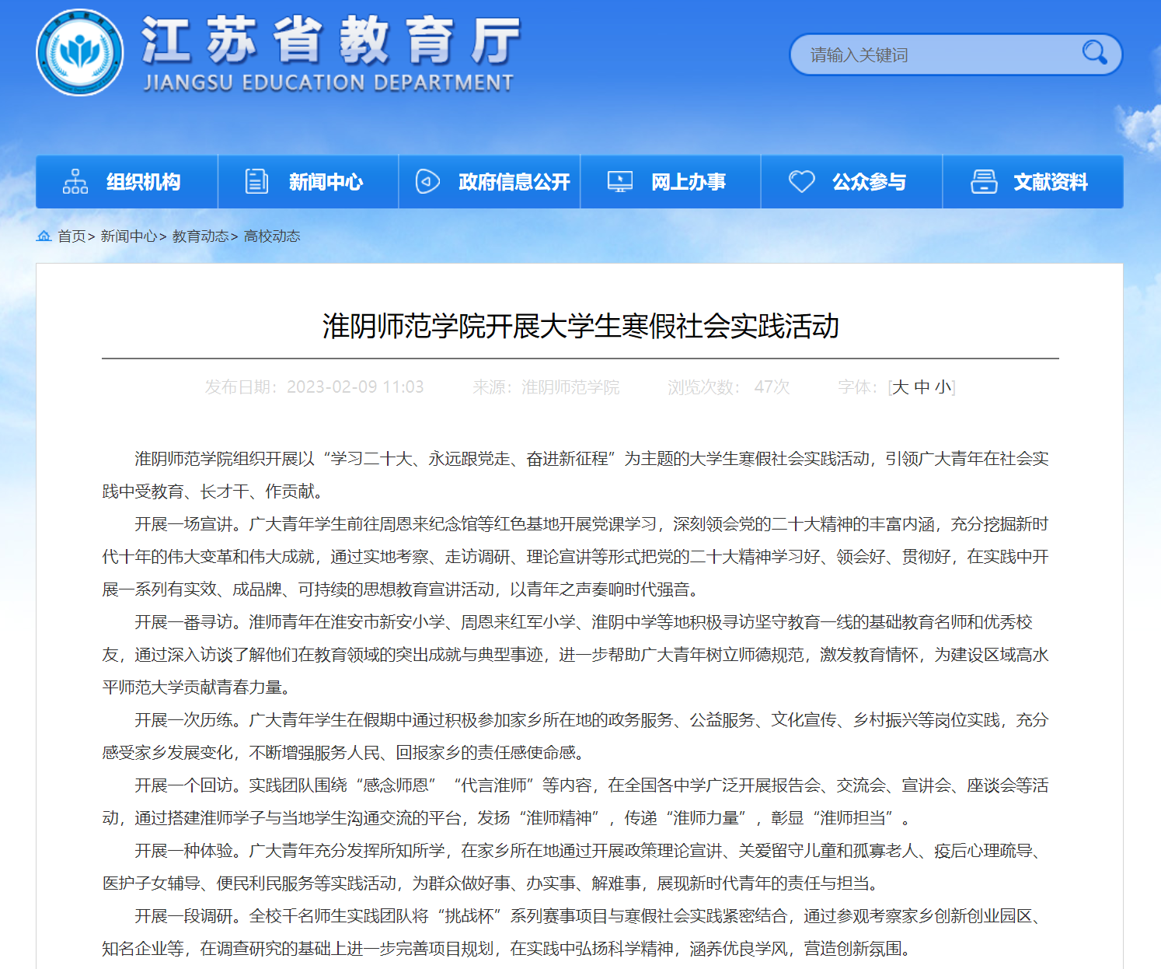This screenshot has width=1161, height=969.
Task: Click the paragraph starting 开展一场宣讲
Action: (x=575, y=557)
